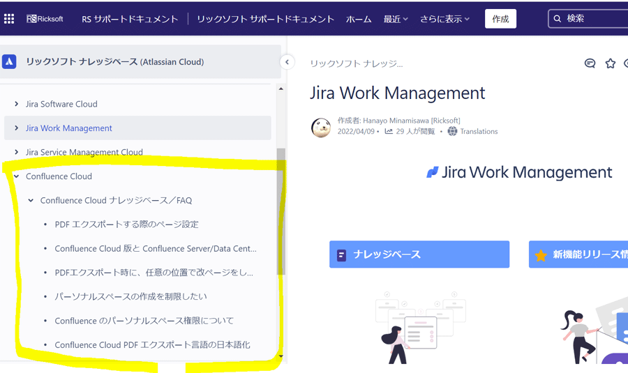Open the Translations link

click(479, 131)
